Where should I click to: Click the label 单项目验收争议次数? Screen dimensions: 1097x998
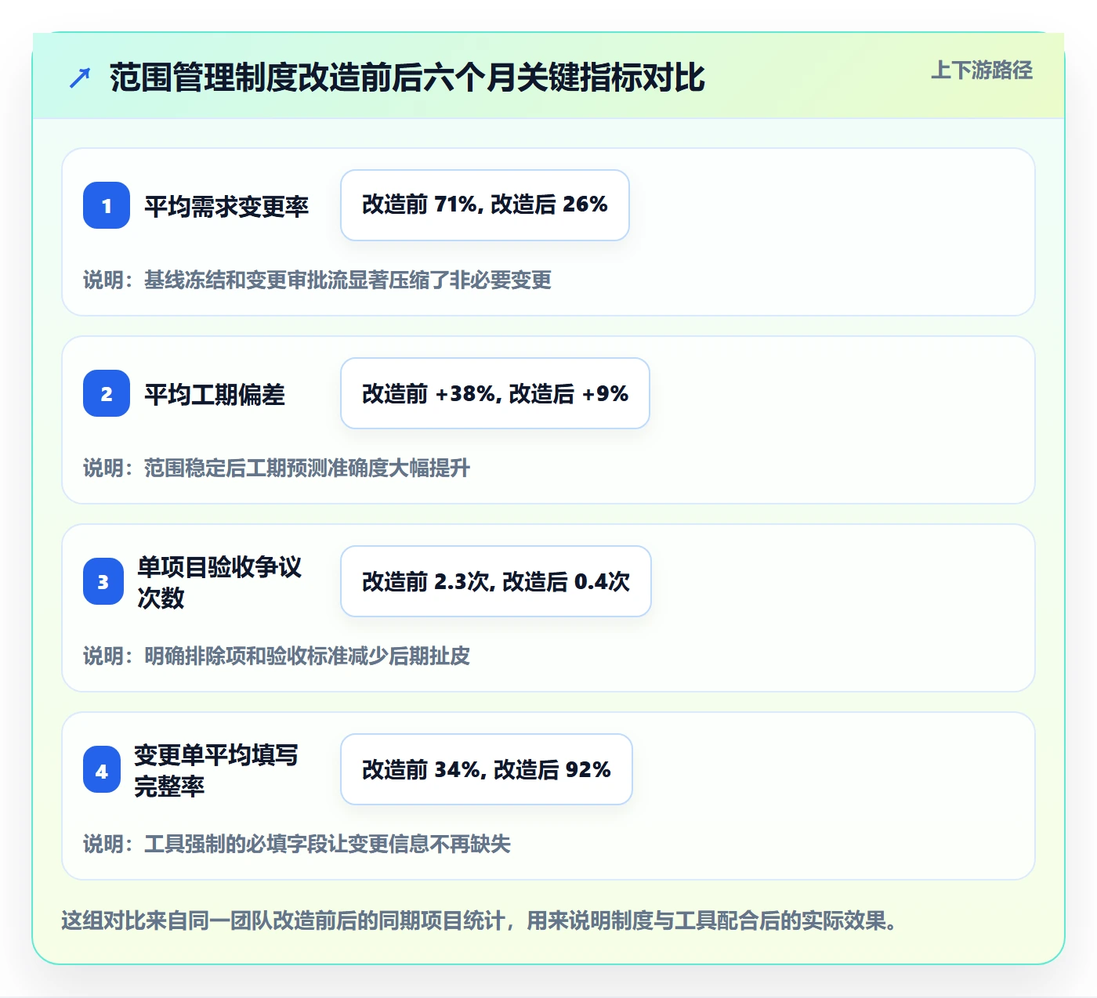pyautogui.click(x=219, y=582)
